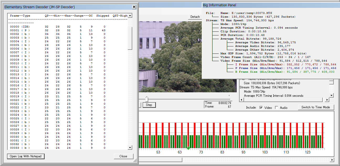Click the Detach button above the video
340x166 pixels.
(195, 17)
